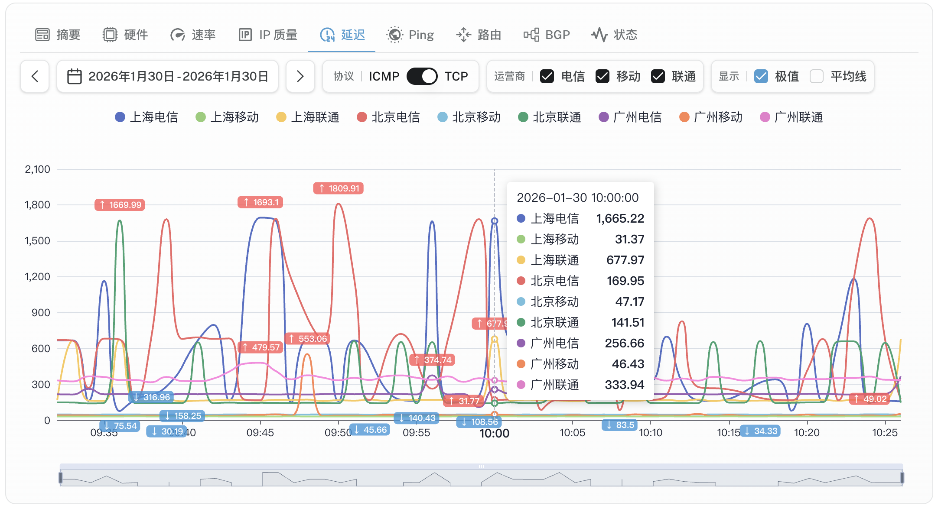This screenshot has width=938, height=512.
Task: Click the 摘要 summary icon
Action: [x=42, y=34]
